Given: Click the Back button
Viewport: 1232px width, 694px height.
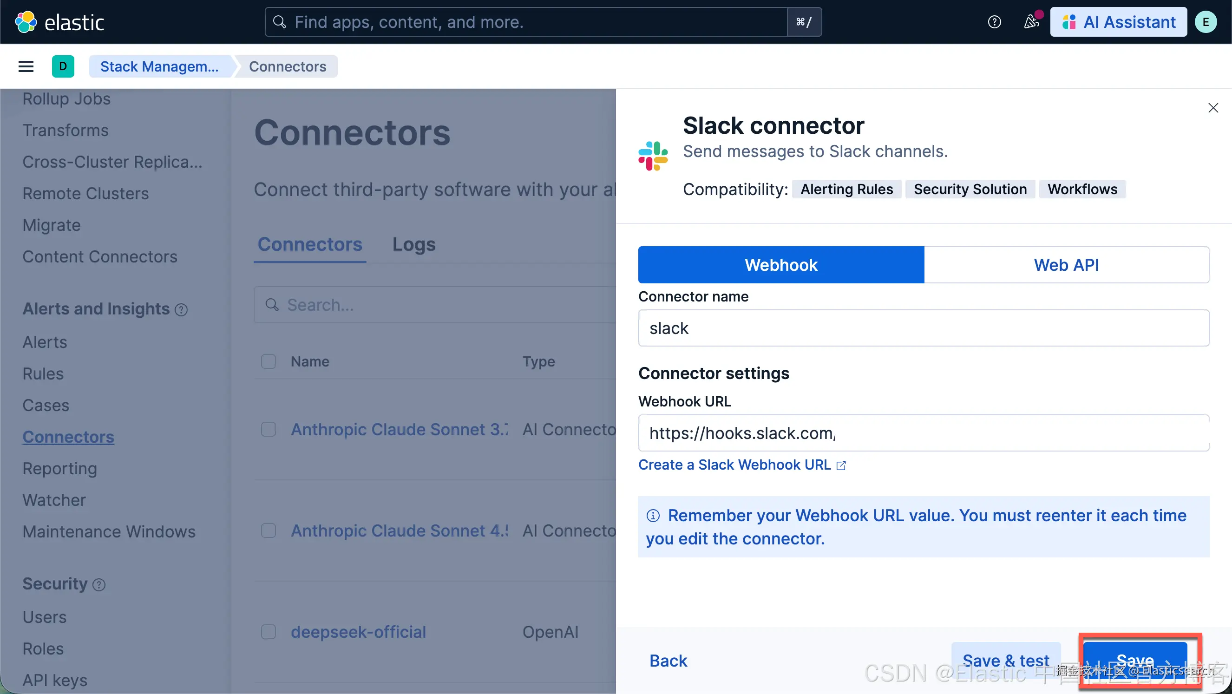Looking at the screenshot, I should 668,661.
